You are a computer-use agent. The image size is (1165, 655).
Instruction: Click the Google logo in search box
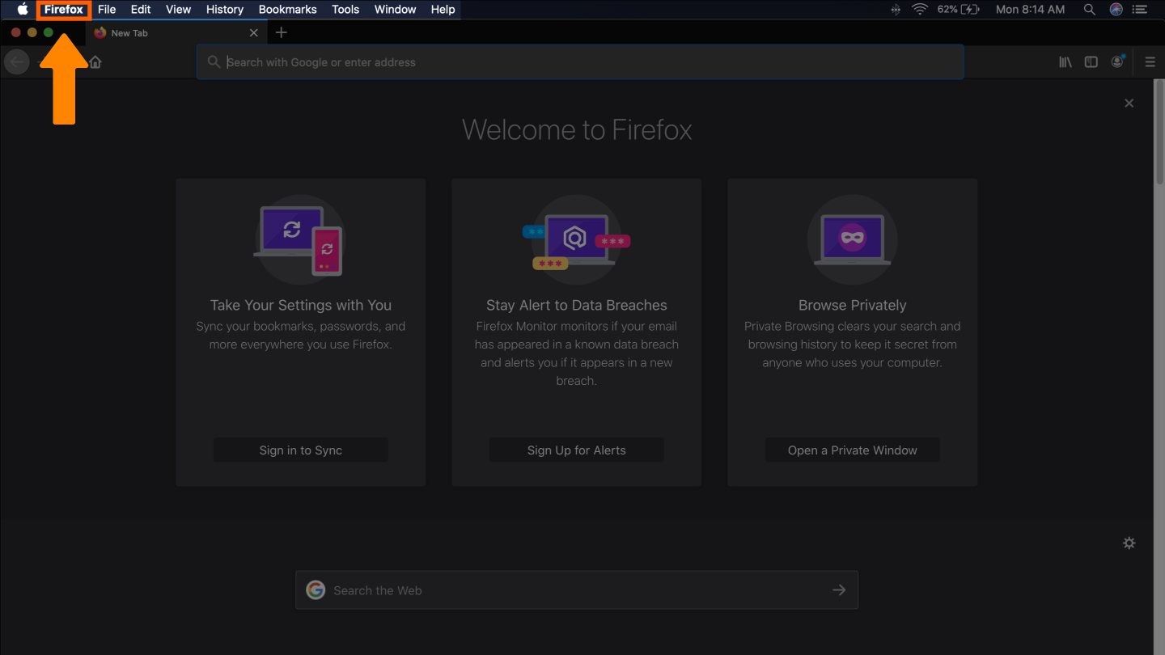pyautogui.click(x=316, y=590)
